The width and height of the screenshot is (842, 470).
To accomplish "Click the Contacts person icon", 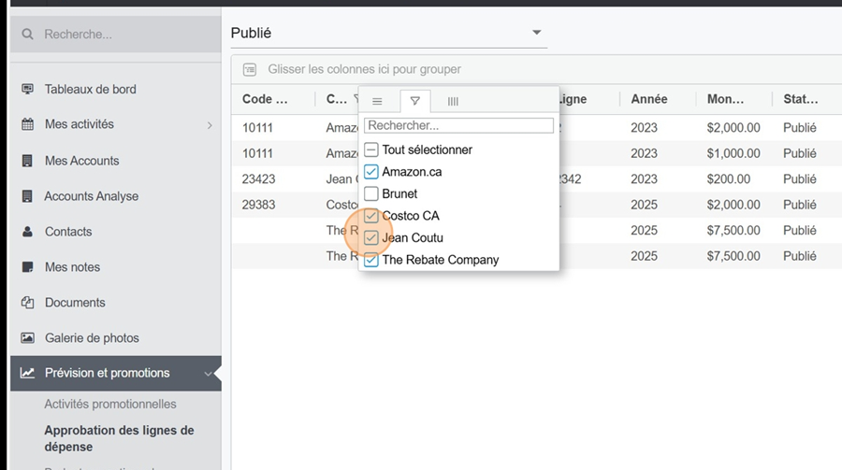I will coord(27,232).
